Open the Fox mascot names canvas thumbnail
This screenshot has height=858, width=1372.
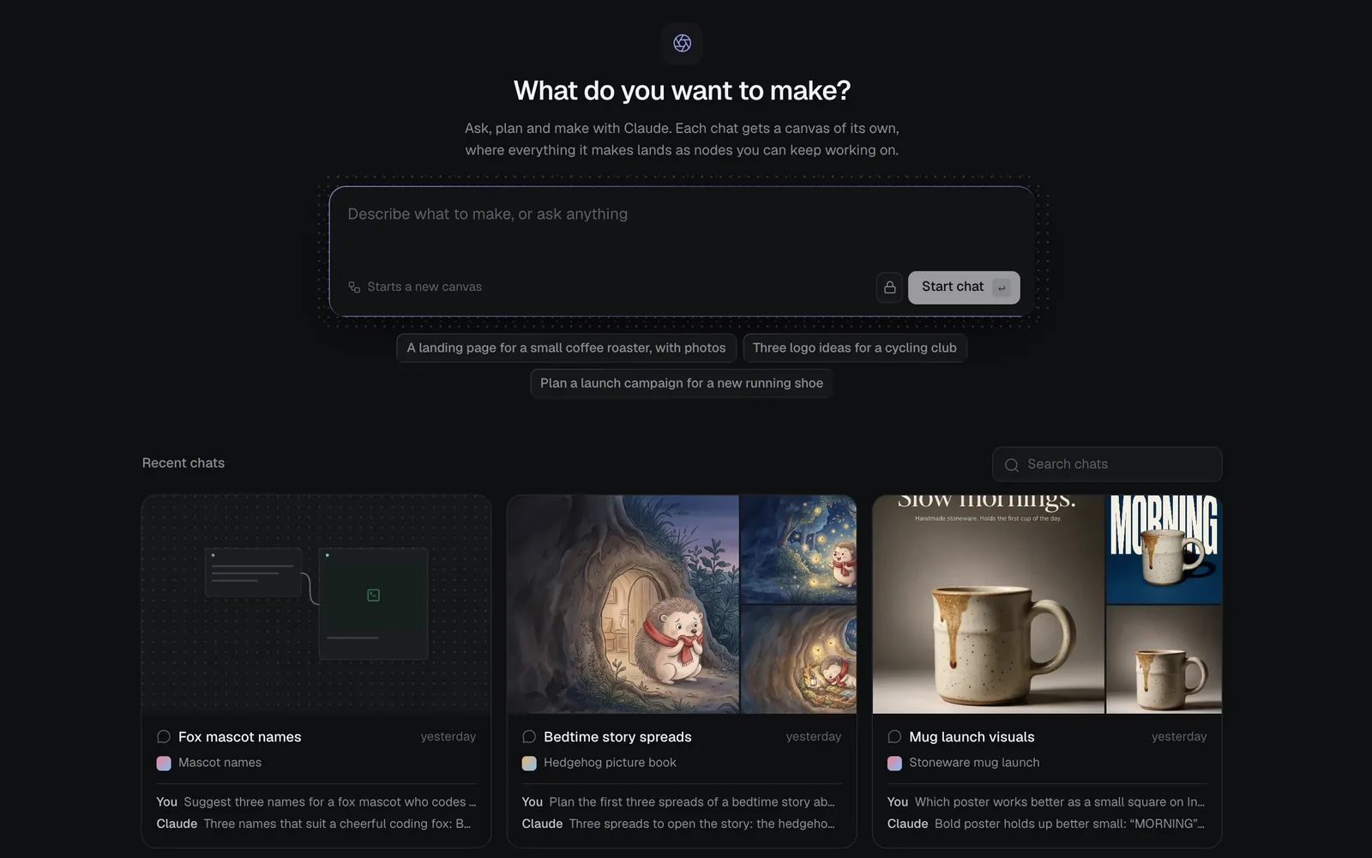[x=316, y=604]
